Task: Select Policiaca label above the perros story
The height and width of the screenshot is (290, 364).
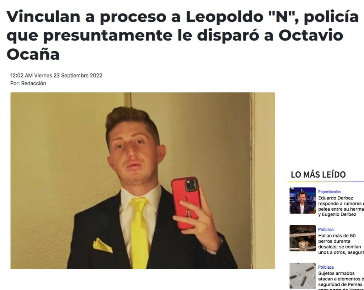Action: pos(326,230)
